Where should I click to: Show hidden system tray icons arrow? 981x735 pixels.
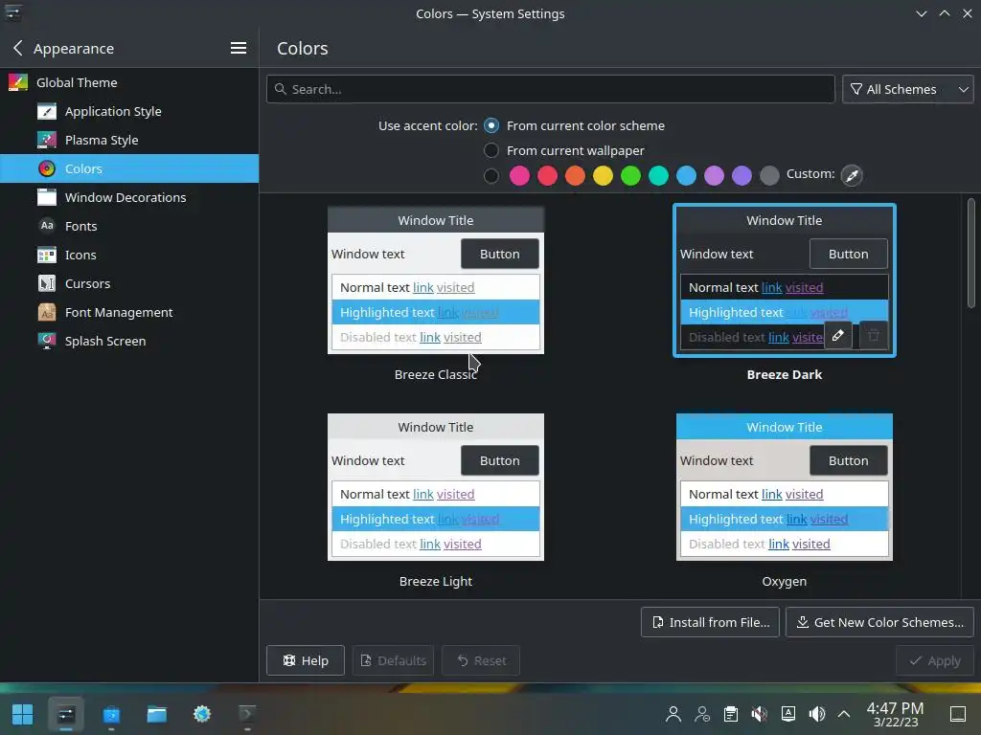[x=844, y=714]
